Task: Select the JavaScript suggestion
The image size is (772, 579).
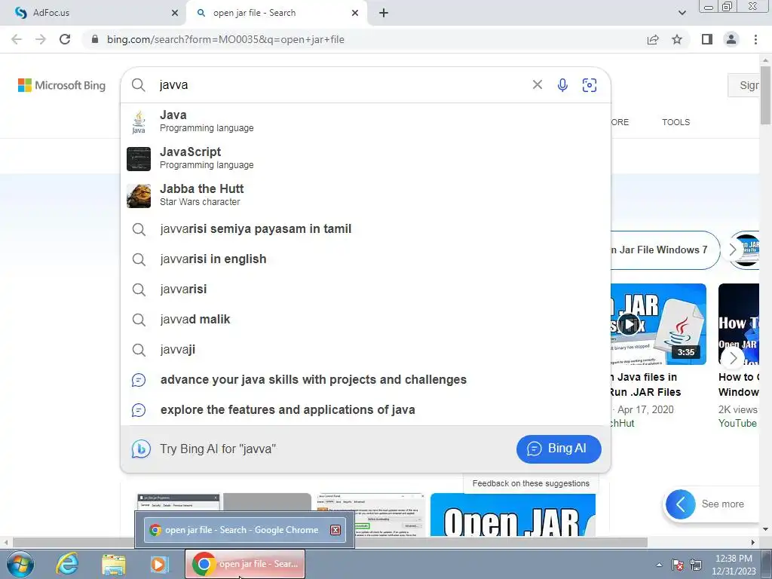Action: (x=366, y=158)
